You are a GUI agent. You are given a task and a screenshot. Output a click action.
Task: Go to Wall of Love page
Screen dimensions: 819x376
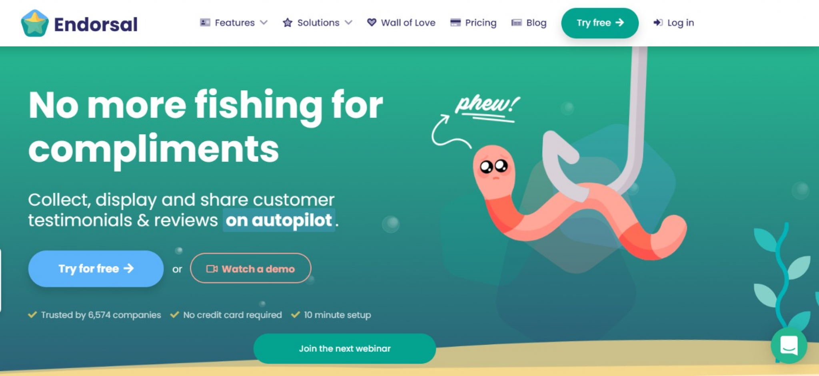coord(402,23)
